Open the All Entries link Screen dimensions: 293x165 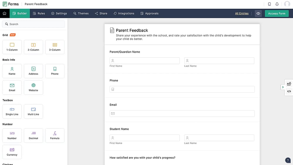[242, 13]
